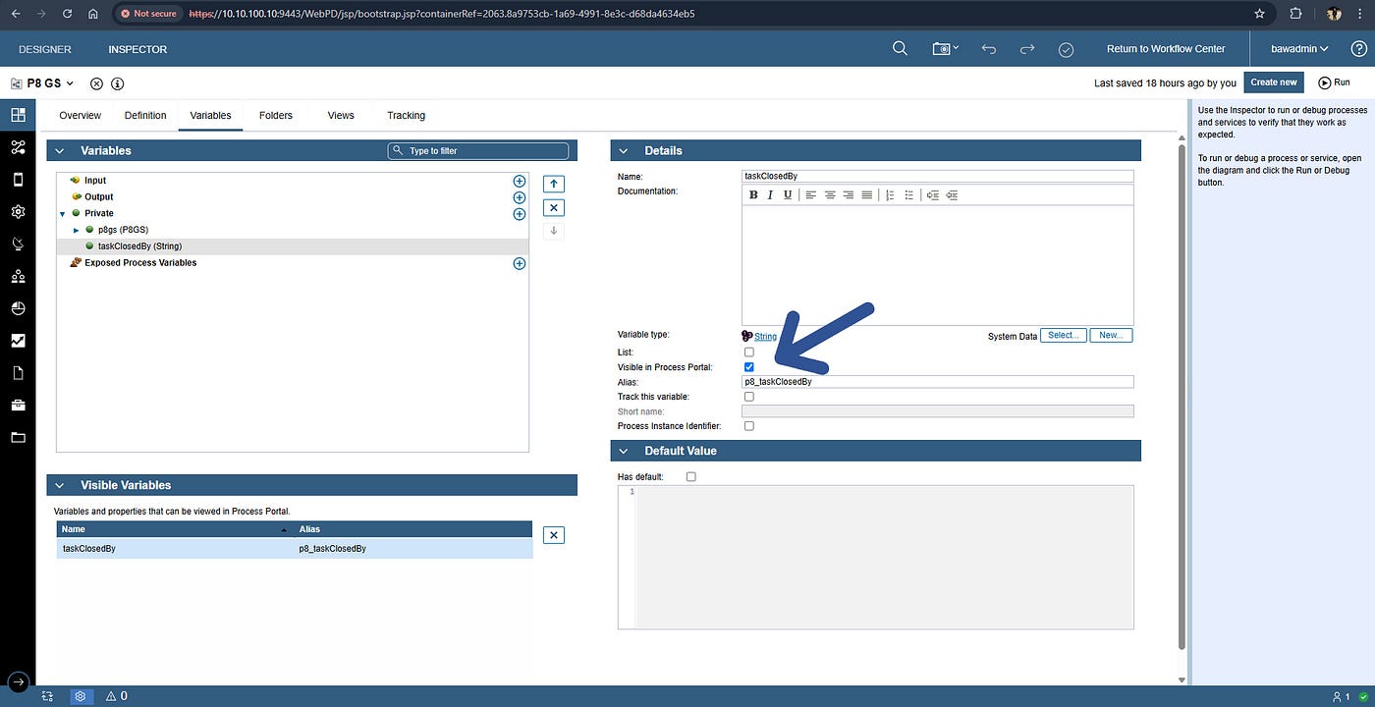Expand the sidebar with bottom arrow circle
Viewport: 1375px width, 707px height.
[x=18, y=682]
